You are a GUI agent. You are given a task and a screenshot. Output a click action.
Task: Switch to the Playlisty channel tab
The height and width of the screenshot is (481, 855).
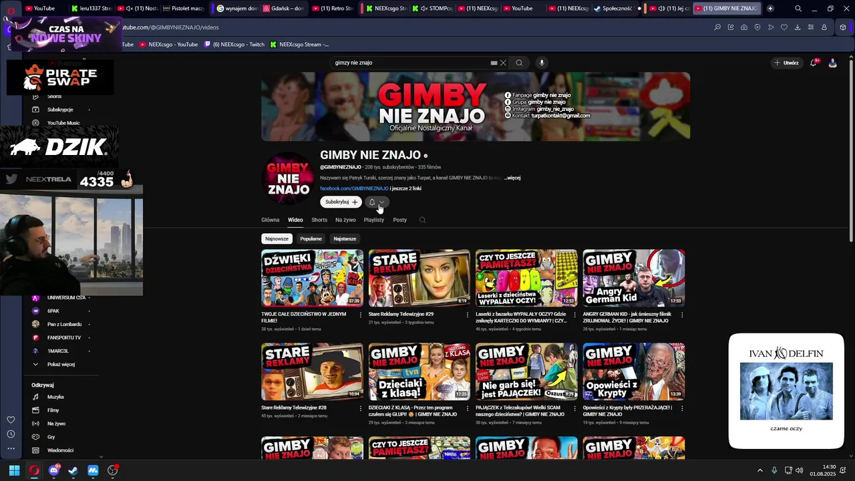pos(374,220)
